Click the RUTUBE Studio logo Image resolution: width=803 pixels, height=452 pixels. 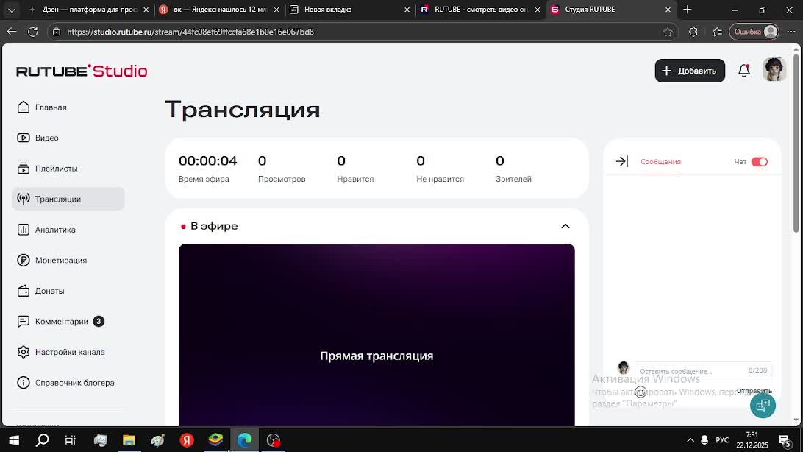click(x=82, y=71)
